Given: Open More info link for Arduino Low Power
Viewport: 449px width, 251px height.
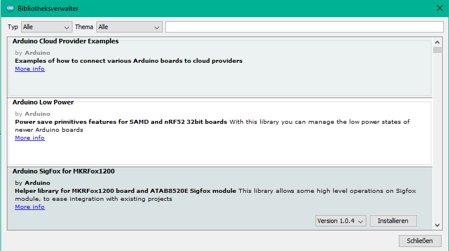Looking at the screenshot, I should pos(30,138).
